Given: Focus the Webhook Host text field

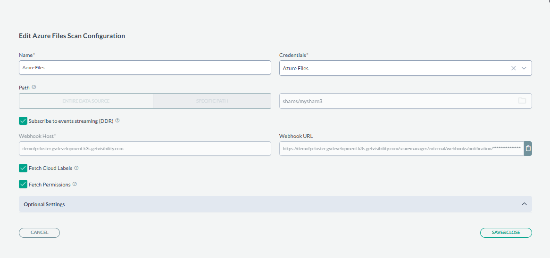Looking at the screenshot, I should pos(145,148).
